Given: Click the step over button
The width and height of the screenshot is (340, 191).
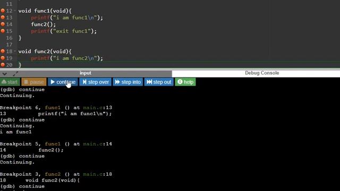Looking at the screenshot, I should [96, 82].
